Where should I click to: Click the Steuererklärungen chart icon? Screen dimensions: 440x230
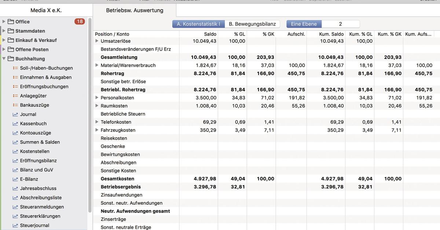click(15, 216)
